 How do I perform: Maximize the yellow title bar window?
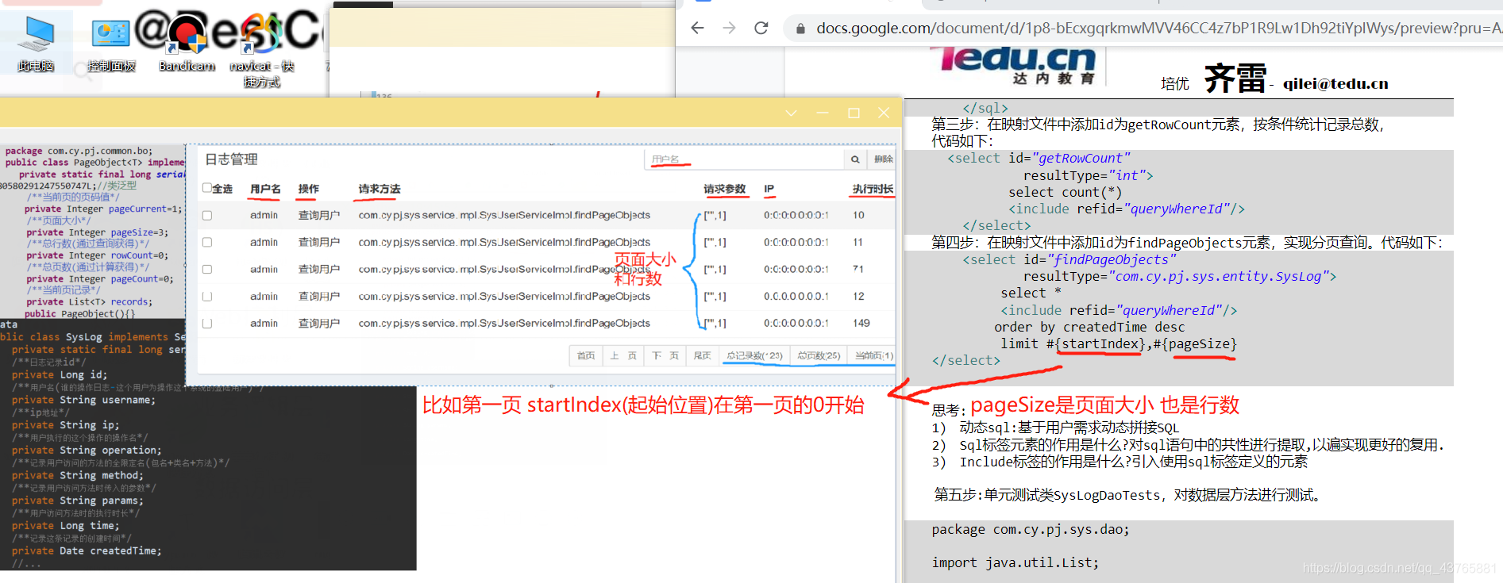tap(854, 113)
